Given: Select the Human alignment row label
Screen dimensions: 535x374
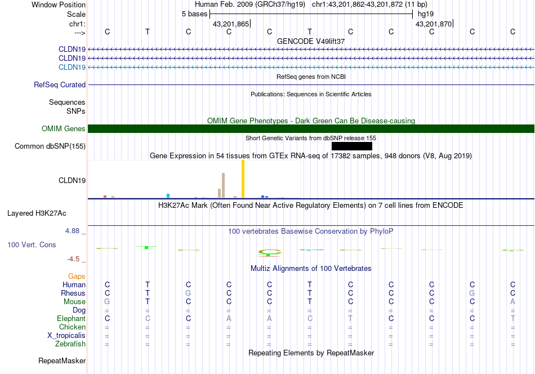Looking at the screenshot, I should point(74,284).
